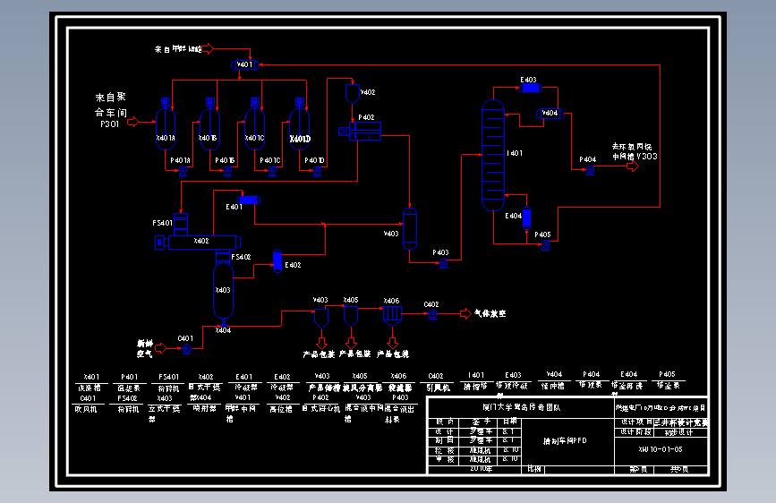Select the V403 vessel above pump P403

(410, 229)
